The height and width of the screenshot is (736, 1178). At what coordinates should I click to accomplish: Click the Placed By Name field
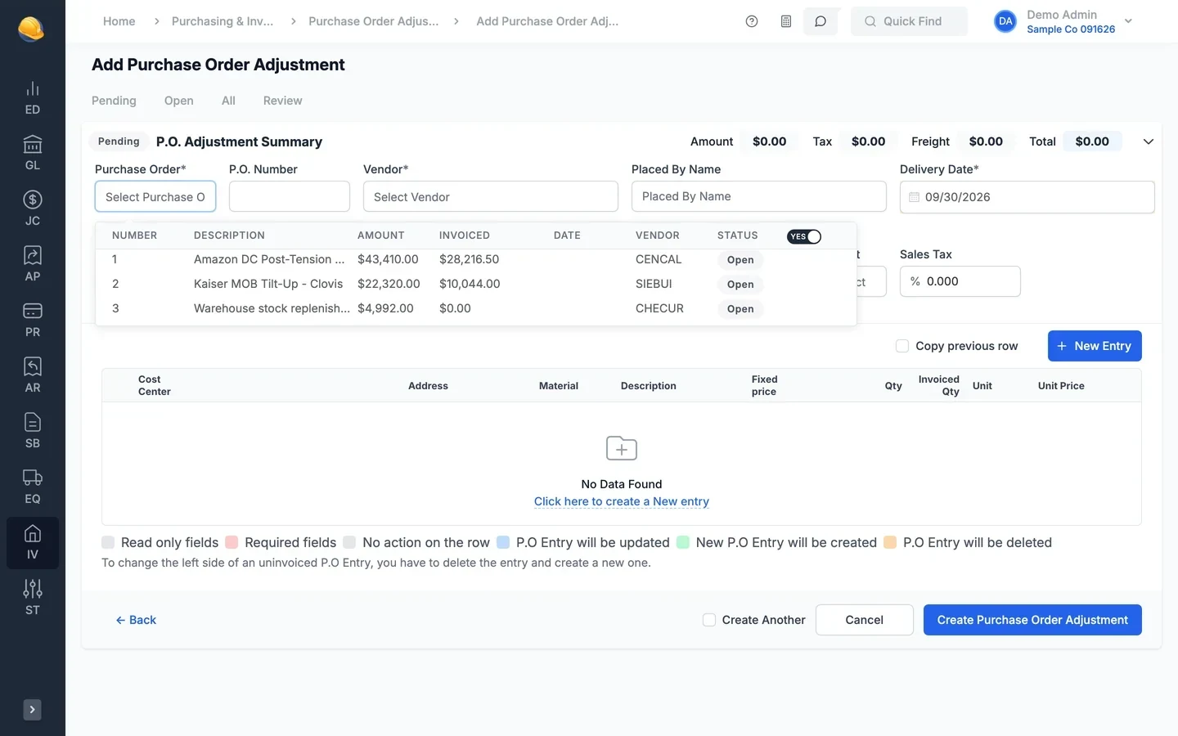coord(759,196)
